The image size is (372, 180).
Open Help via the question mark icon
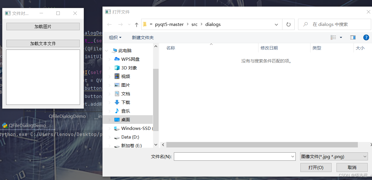(366, 37)
